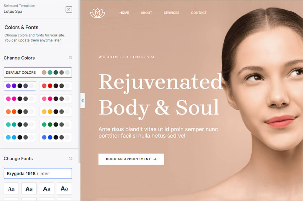
Task: Select the second Aa font pairing
Action: click(29, 189)
